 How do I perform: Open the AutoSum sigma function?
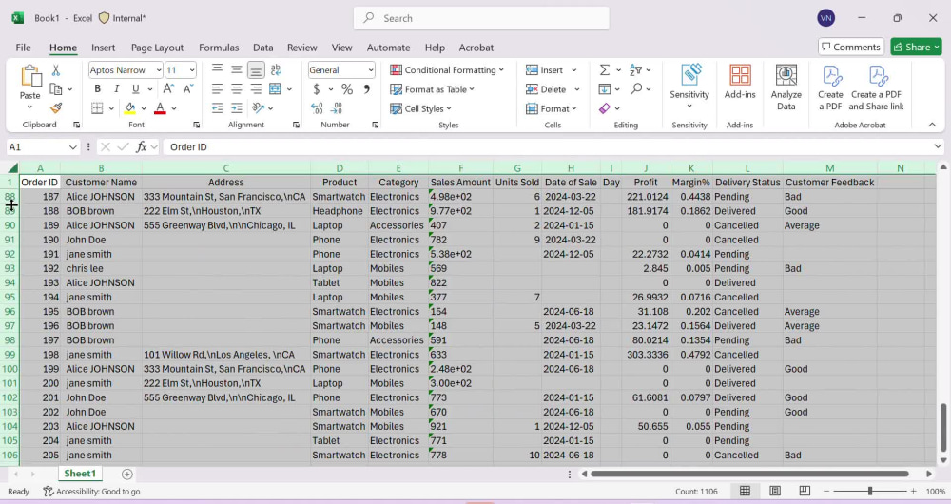click(x=605, y=70)
